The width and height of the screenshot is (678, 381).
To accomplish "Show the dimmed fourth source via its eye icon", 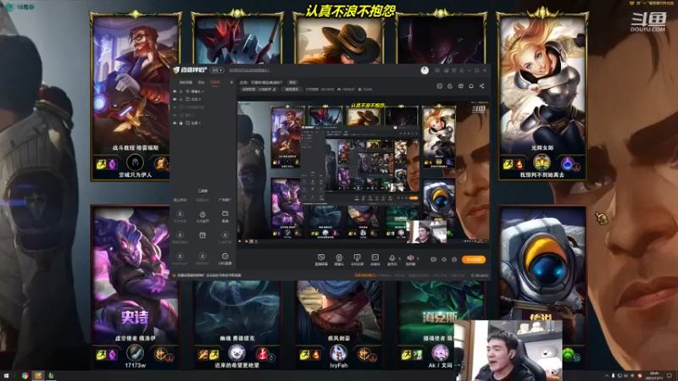I will tap(175, 115).
